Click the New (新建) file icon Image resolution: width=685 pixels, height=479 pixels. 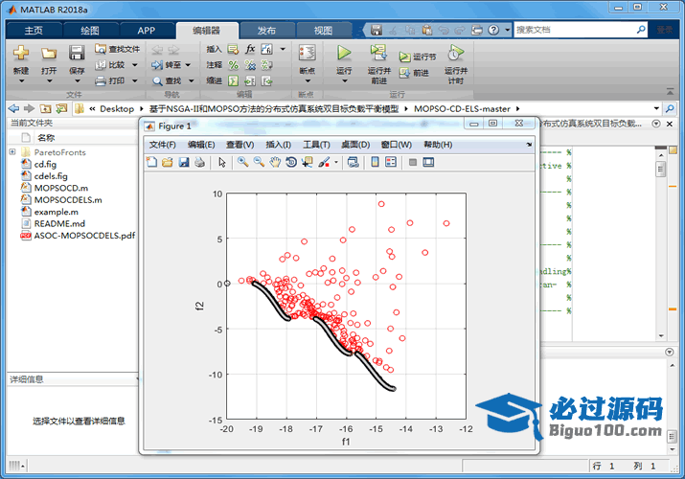20,54
